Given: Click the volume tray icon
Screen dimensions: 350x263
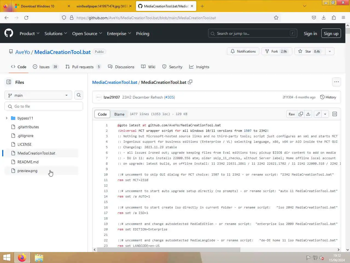Looking at the screenshot, I should click(322, 258).
